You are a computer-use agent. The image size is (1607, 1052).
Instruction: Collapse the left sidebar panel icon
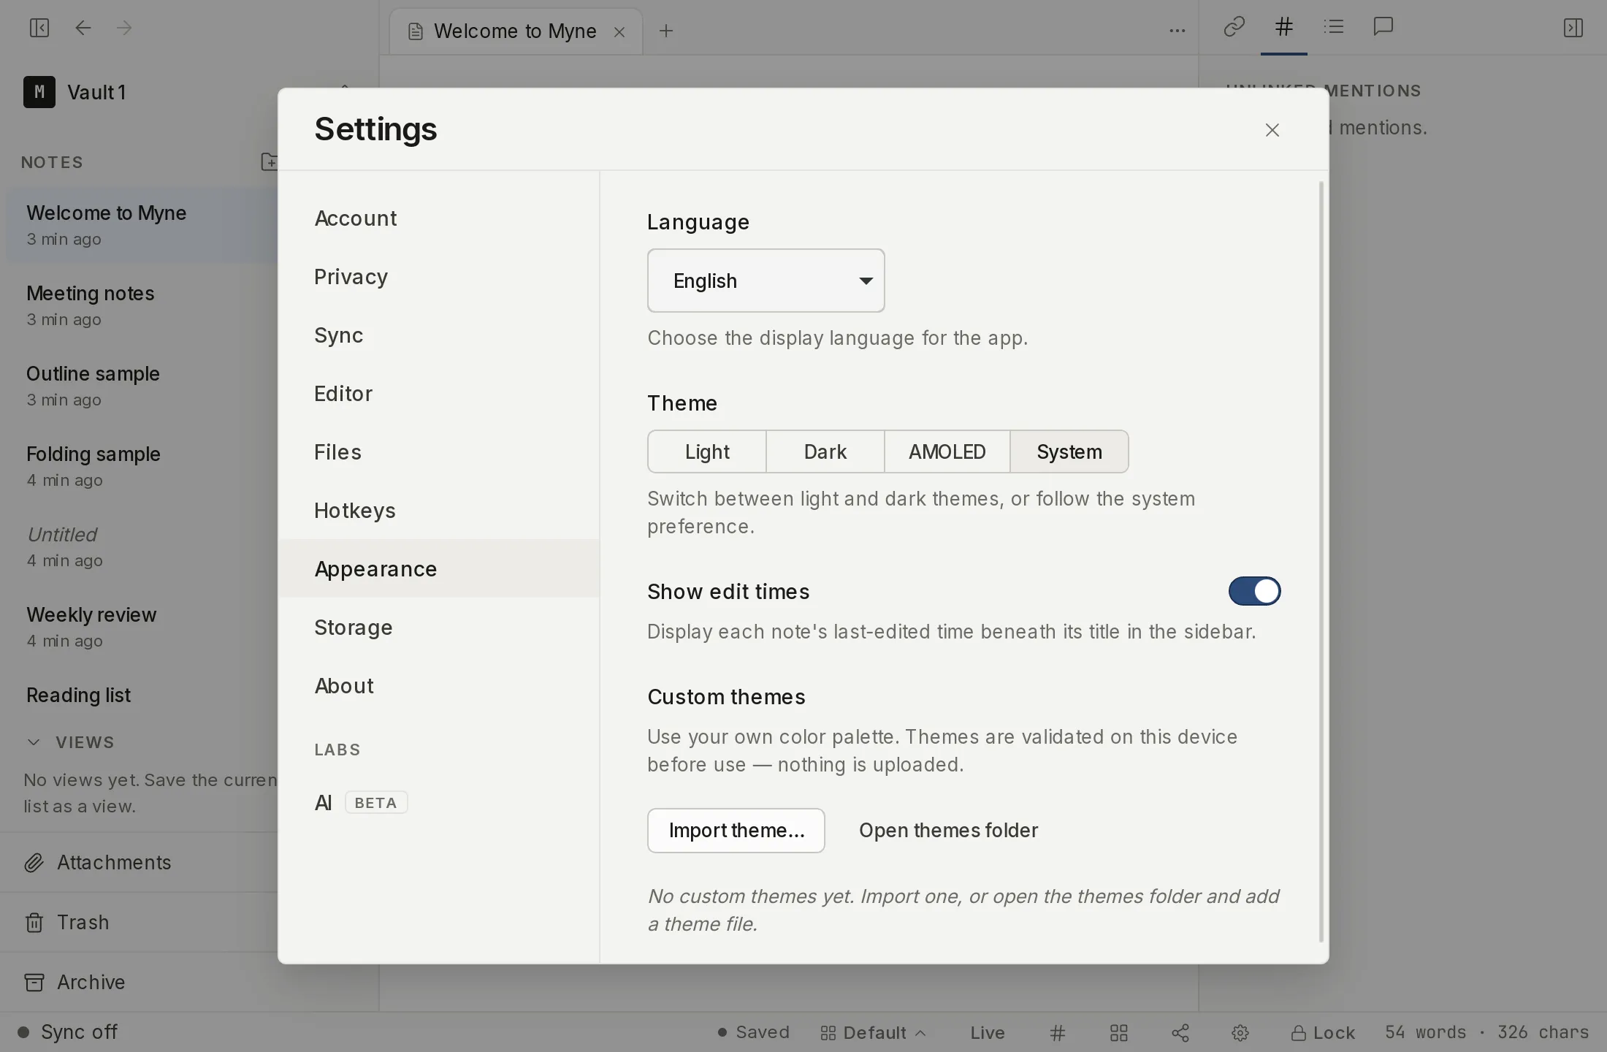[39, 28]
